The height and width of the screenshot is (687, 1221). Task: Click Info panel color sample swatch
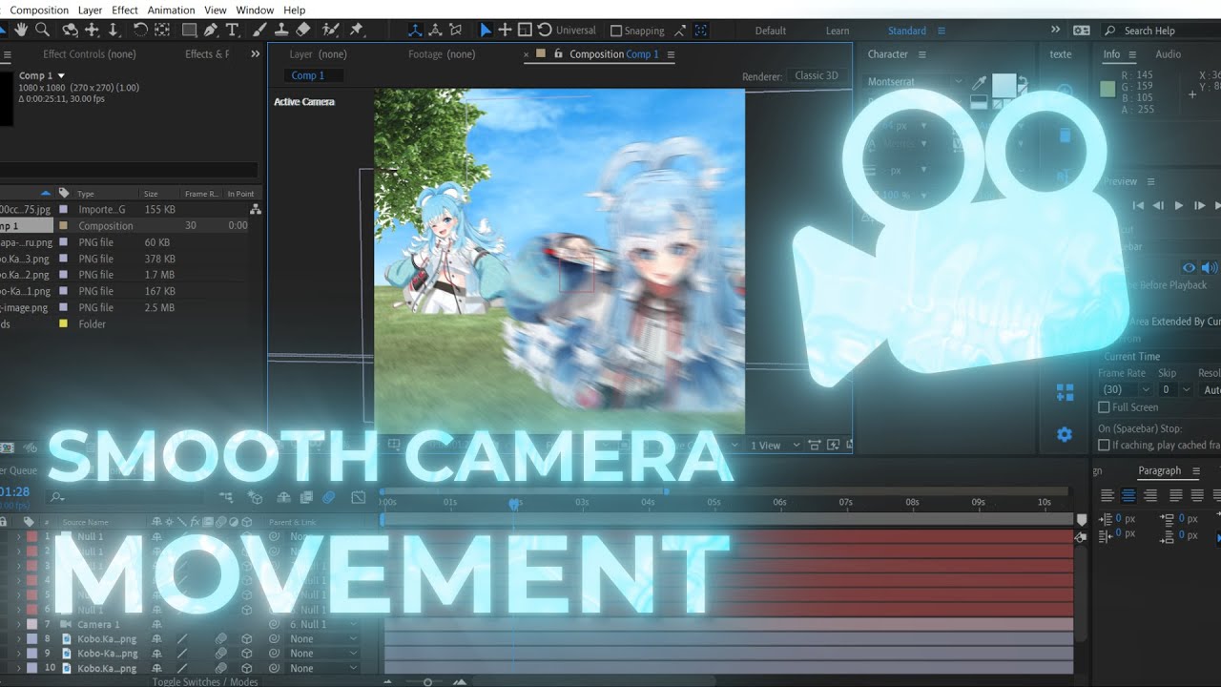tap(1107, 89)
